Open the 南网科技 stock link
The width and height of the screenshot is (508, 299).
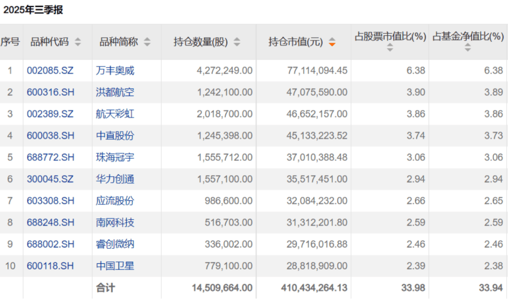click(x=115, y=222)
